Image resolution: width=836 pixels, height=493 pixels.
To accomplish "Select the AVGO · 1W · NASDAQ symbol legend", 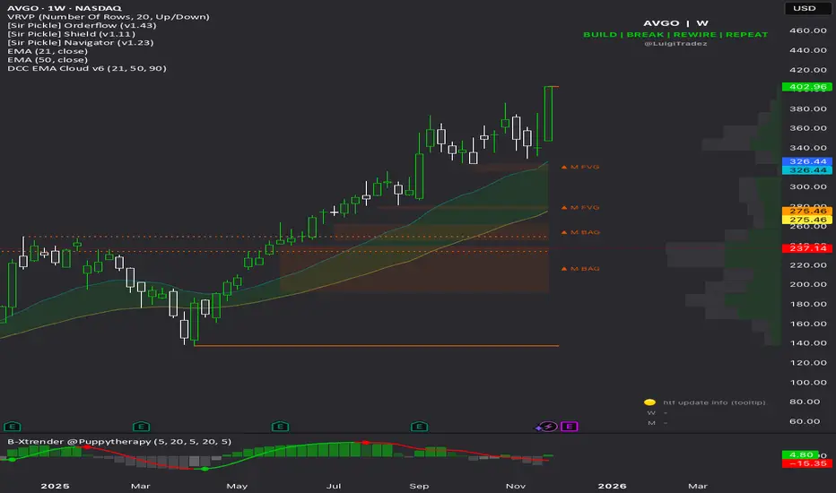I will [x=64, y=8].
